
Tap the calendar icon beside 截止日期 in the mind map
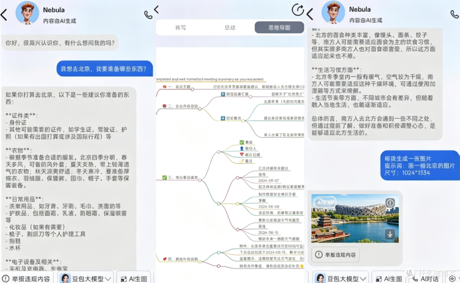(242, 154)
